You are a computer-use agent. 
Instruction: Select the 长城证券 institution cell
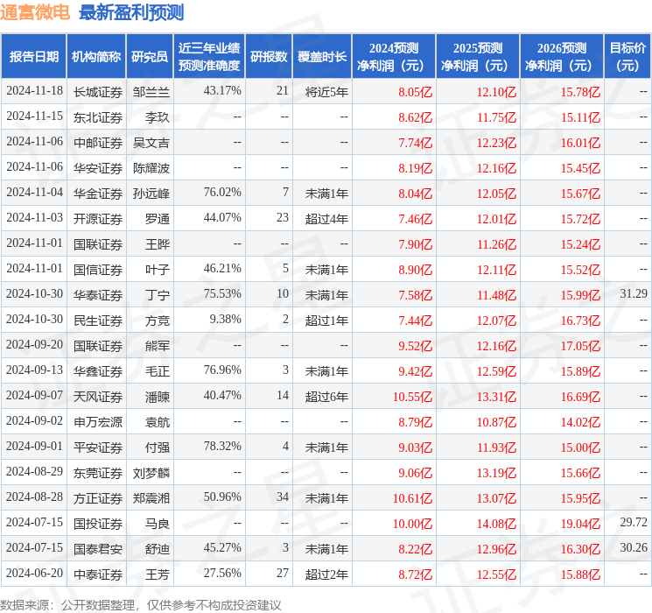click(x=98, y=92)
